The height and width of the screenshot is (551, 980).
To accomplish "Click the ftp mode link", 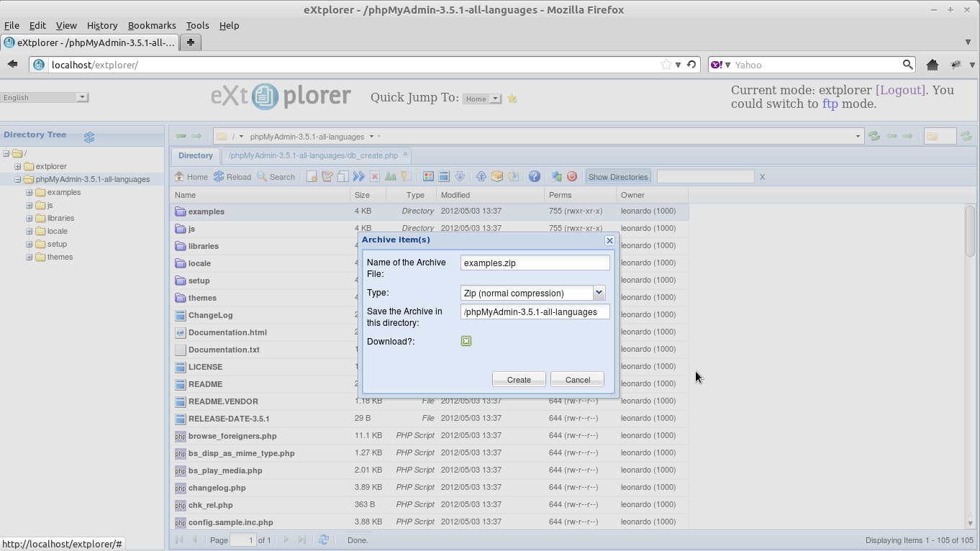I will pos(830,104).
